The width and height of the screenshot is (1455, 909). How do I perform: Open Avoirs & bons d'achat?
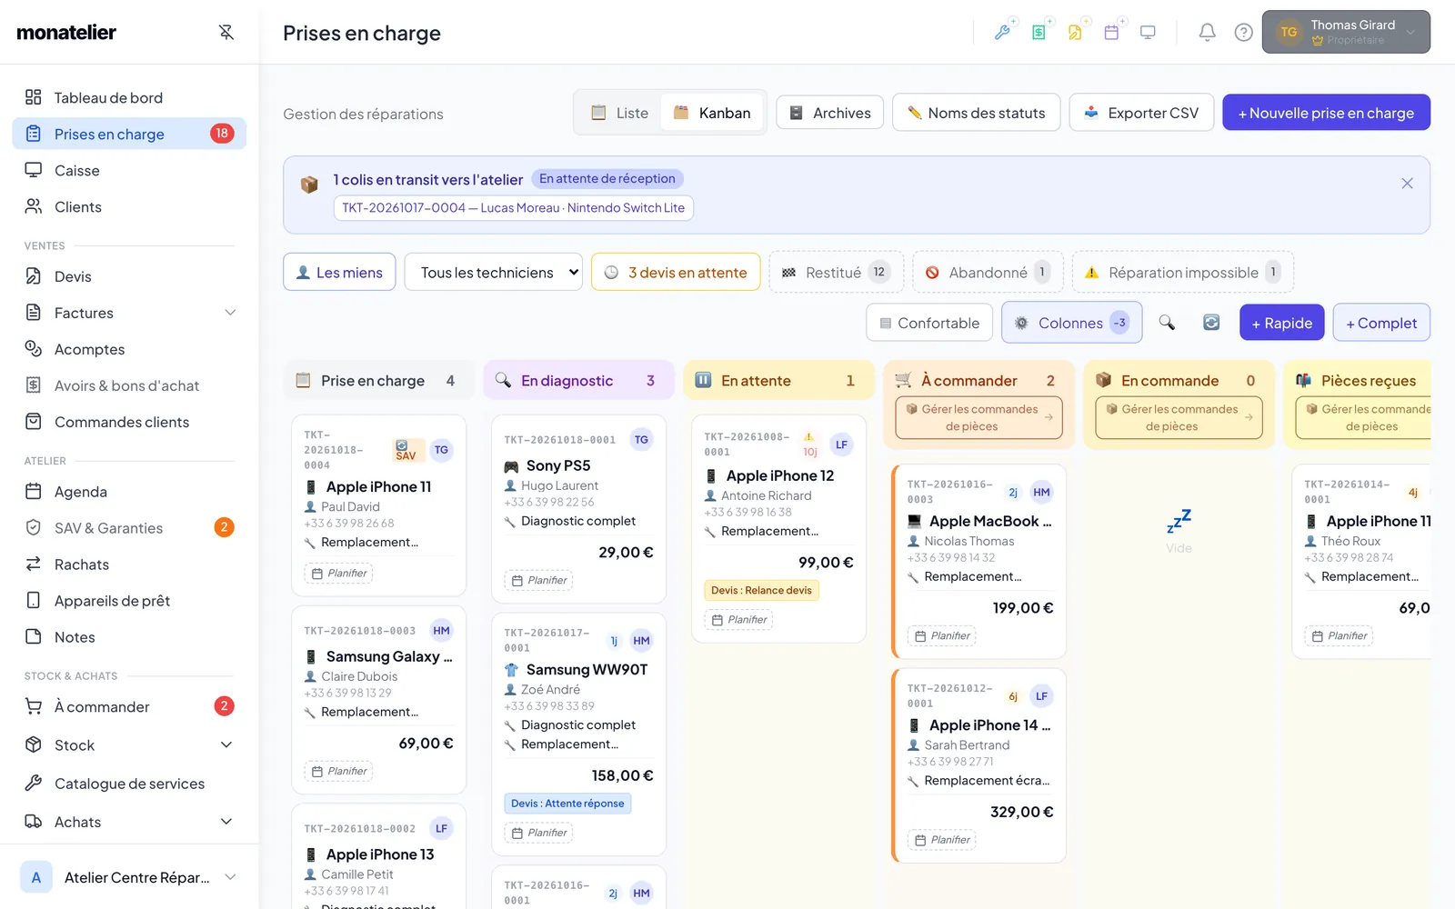tap(129, 385)
